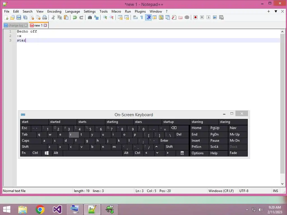This screenshot has height=215, width=287.
Task: Open Google Chrome from the taskbar
Action: 40,209
